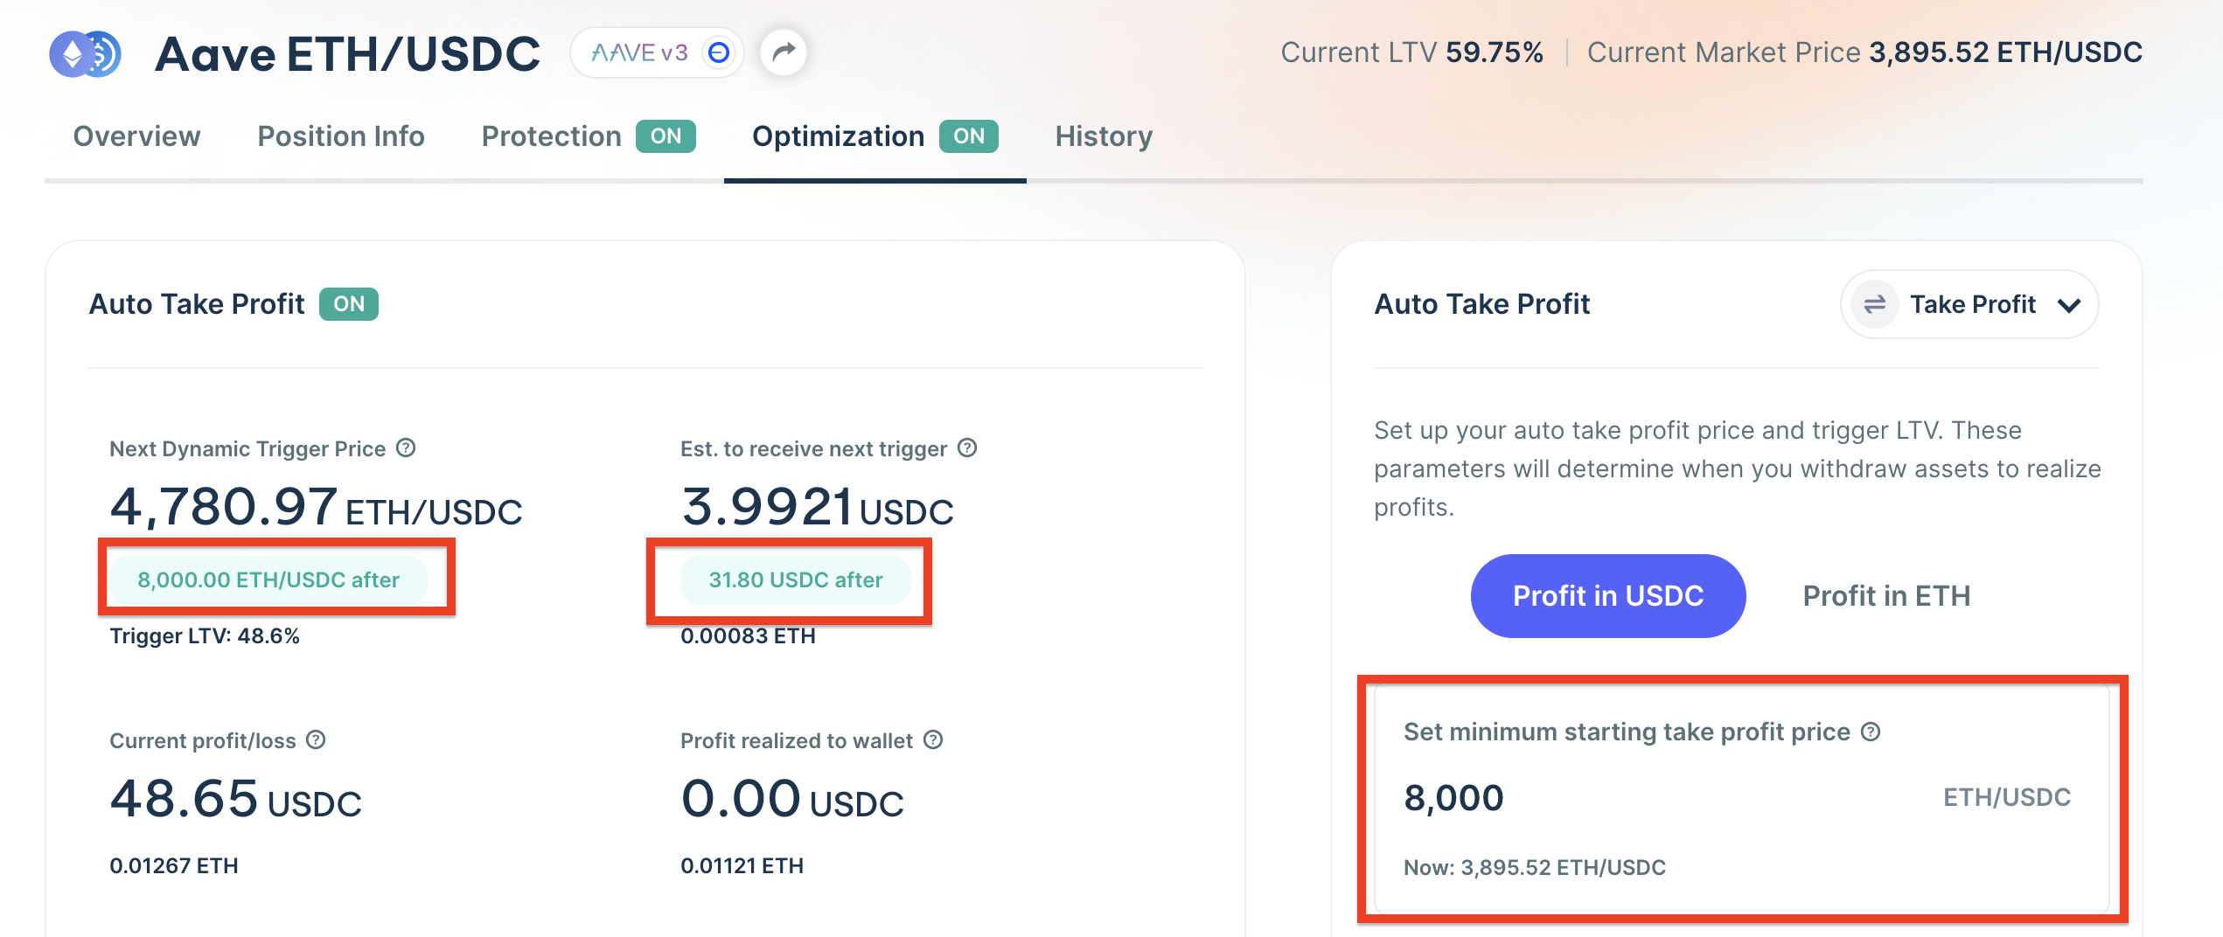Viewport: 2223px width, 937px height.
Task: Click Profit realized to wallet info icon
Action: 933,740
